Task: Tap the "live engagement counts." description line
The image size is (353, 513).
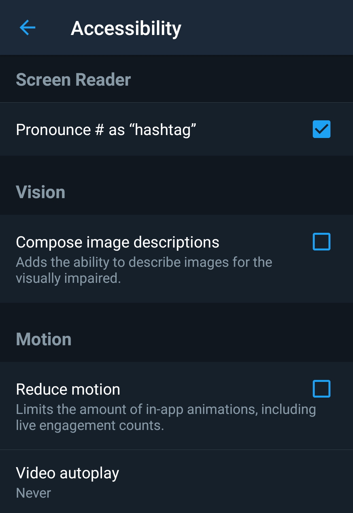Action: pyautogui.click(x=90, y=426)
